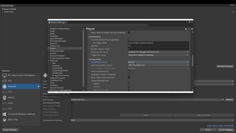The width and height of the screenshot is (236, 133).
Task: Uncheck the ARShooter scene in build list
Action: tap(3, 12)
